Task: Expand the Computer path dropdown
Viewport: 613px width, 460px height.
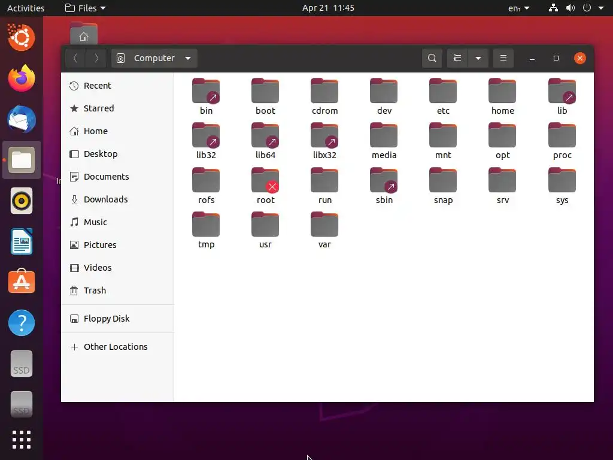Action: pos(154,58)
